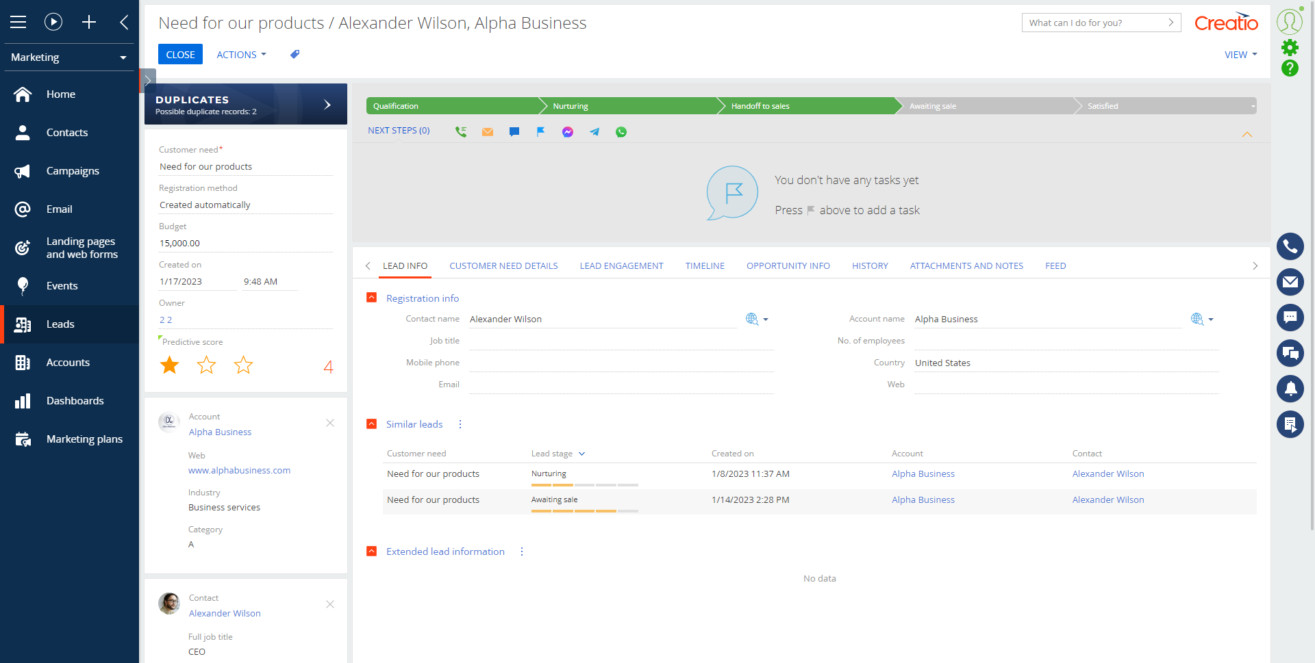Set predictive score to second star
Viewport: 1315px width, 663px height.
pos(206,365)
